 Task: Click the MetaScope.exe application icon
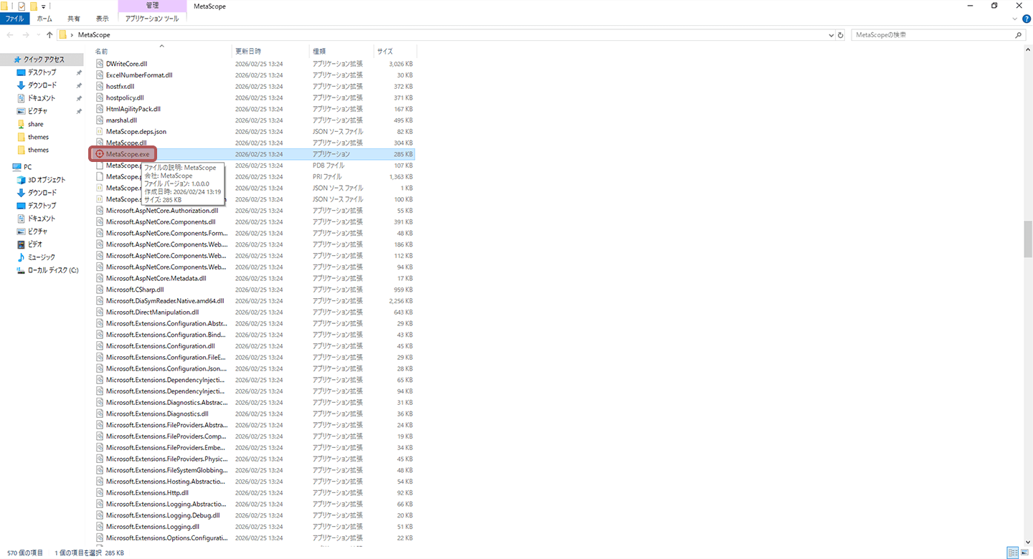[100, 154]
